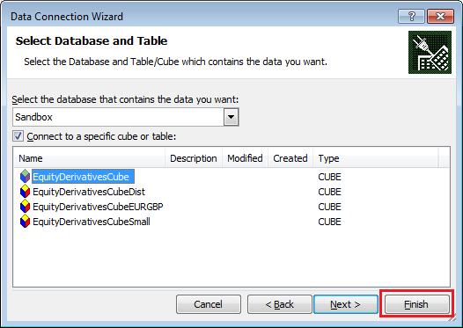Select the EquityDerivativesCubeEURGBP row name
The image size is (463, 328).
(x=98, y=207)
